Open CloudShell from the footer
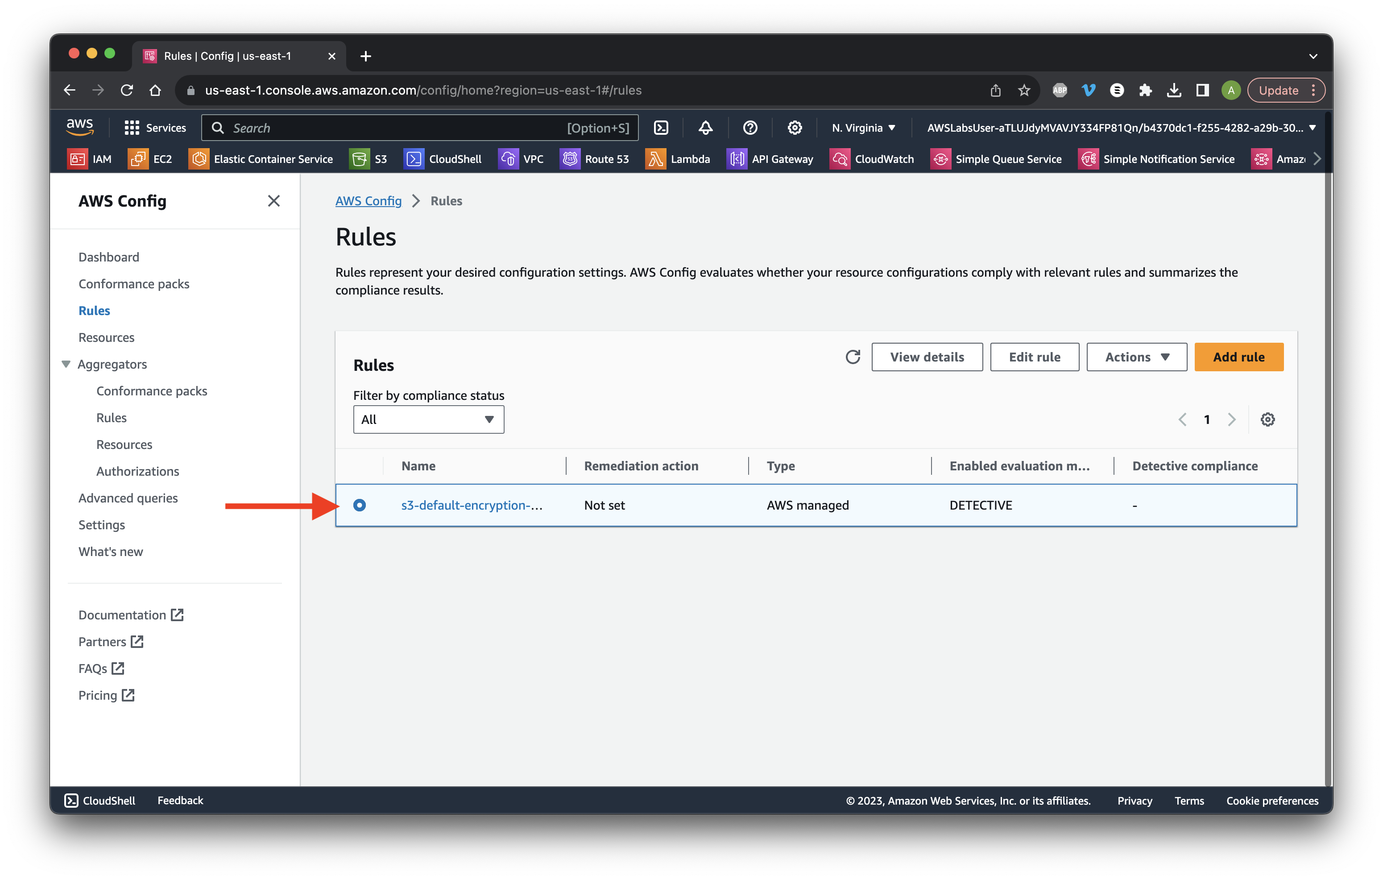This screenshot has width=1383, height=880. click(x=100, y=800)
